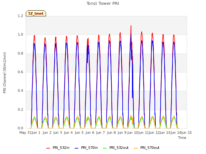This screenshot has height=154, width=206.
Task: Click the blue PRI_570in legend swatch
Action: click(77, 148)
